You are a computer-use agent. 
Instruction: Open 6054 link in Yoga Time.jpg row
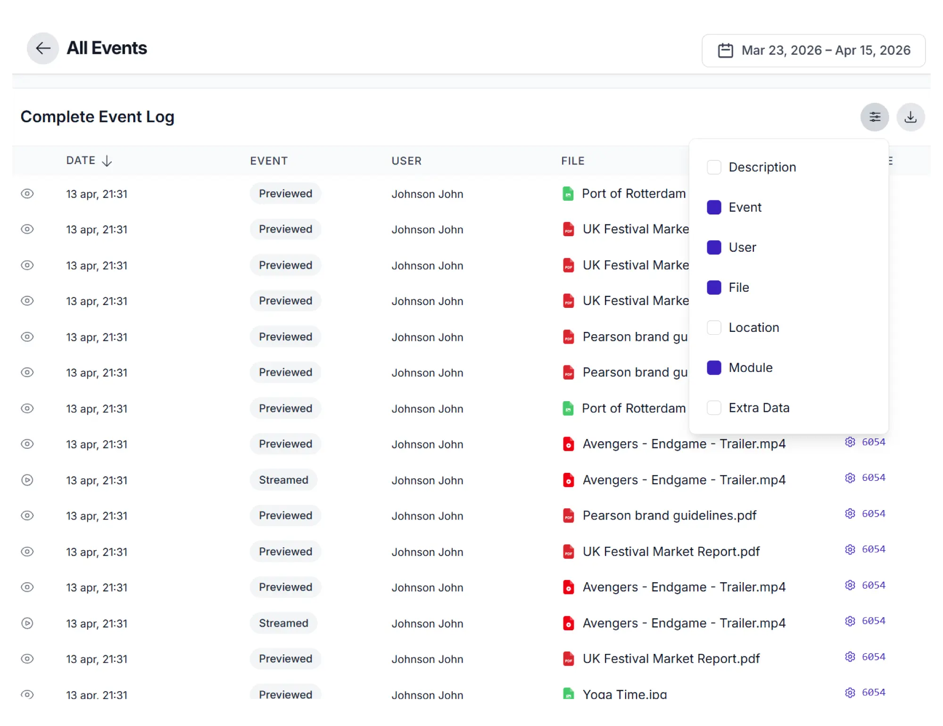click(874, 693)
